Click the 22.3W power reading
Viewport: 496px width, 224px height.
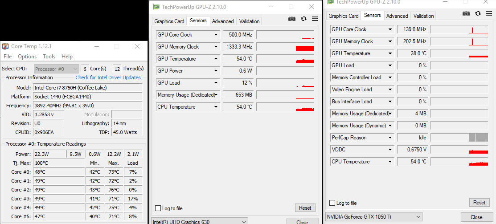(49, 154)
